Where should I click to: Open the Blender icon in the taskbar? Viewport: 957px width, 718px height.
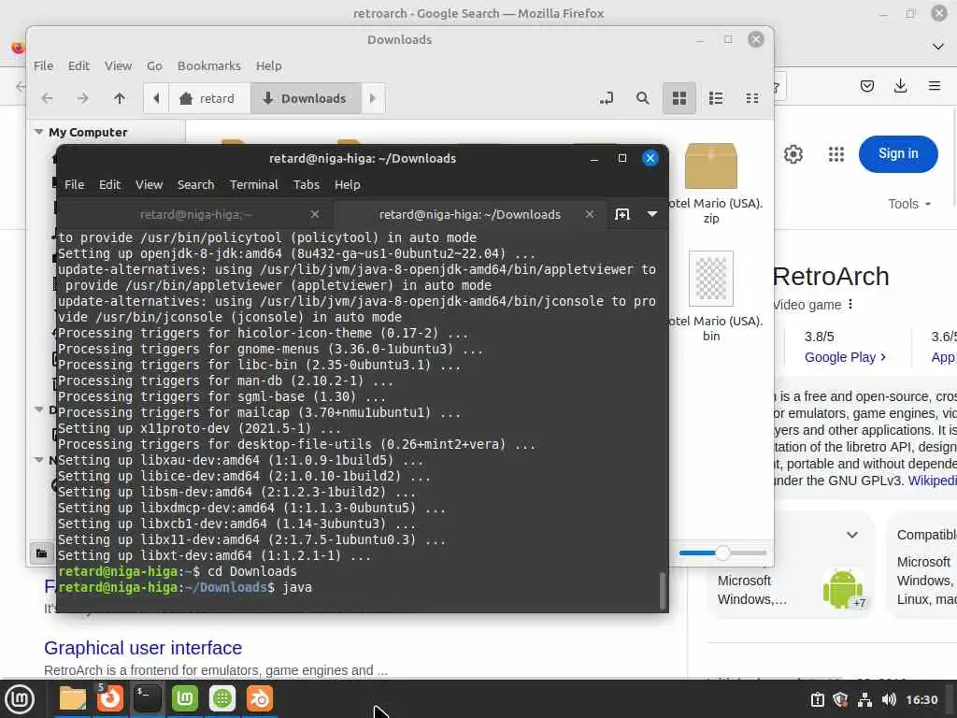(x=260, y=698)
